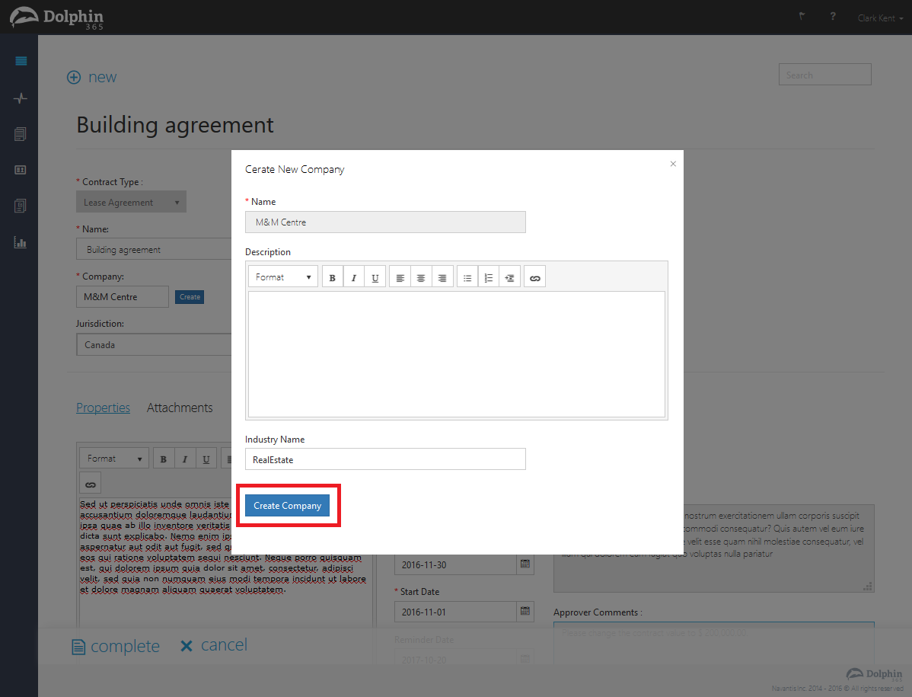This screenshot has height=697, width=912.
Task: Close the Create New Company dialog
Action: 673,164
